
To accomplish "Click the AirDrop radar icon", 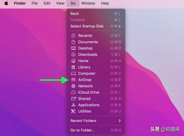I will (x=73, y=80).
